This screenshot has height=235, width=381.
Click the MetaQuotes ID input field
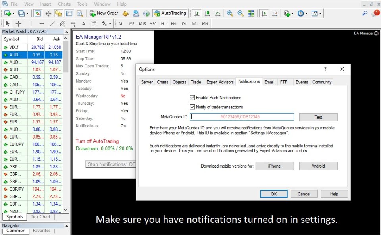click(x=242, y=117)
